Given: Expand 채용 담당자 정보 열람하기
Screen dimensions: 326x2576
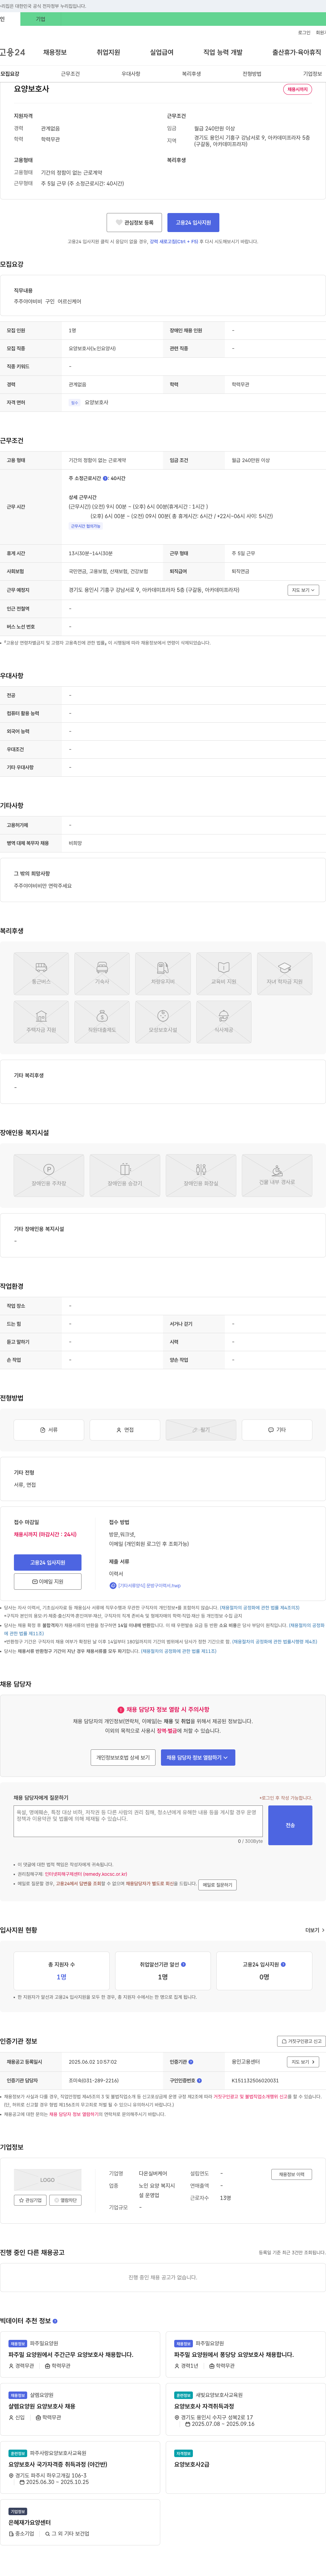Looking at the screenshot, I should pyautogui.click(x=198, y=1757).
